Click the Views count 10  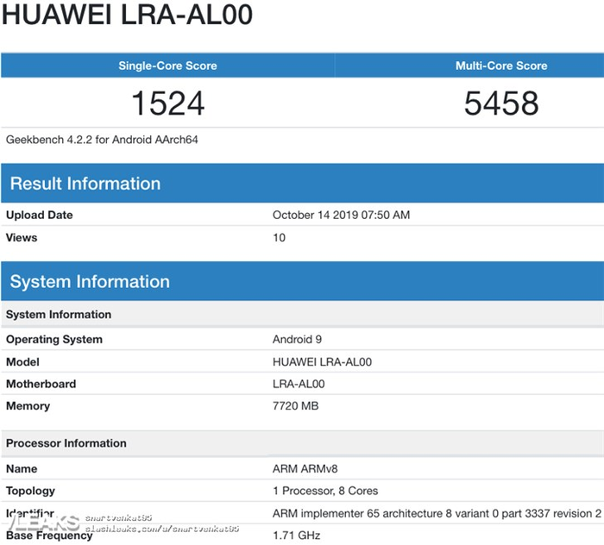pos(279,237)
